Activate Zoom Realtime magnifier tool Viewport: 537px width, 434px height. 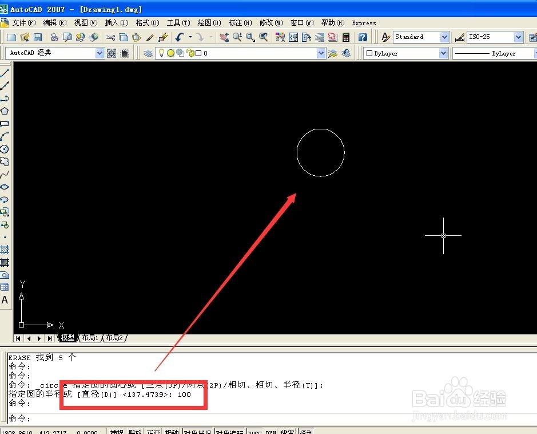pyautogui.click(x=237, y=37)
